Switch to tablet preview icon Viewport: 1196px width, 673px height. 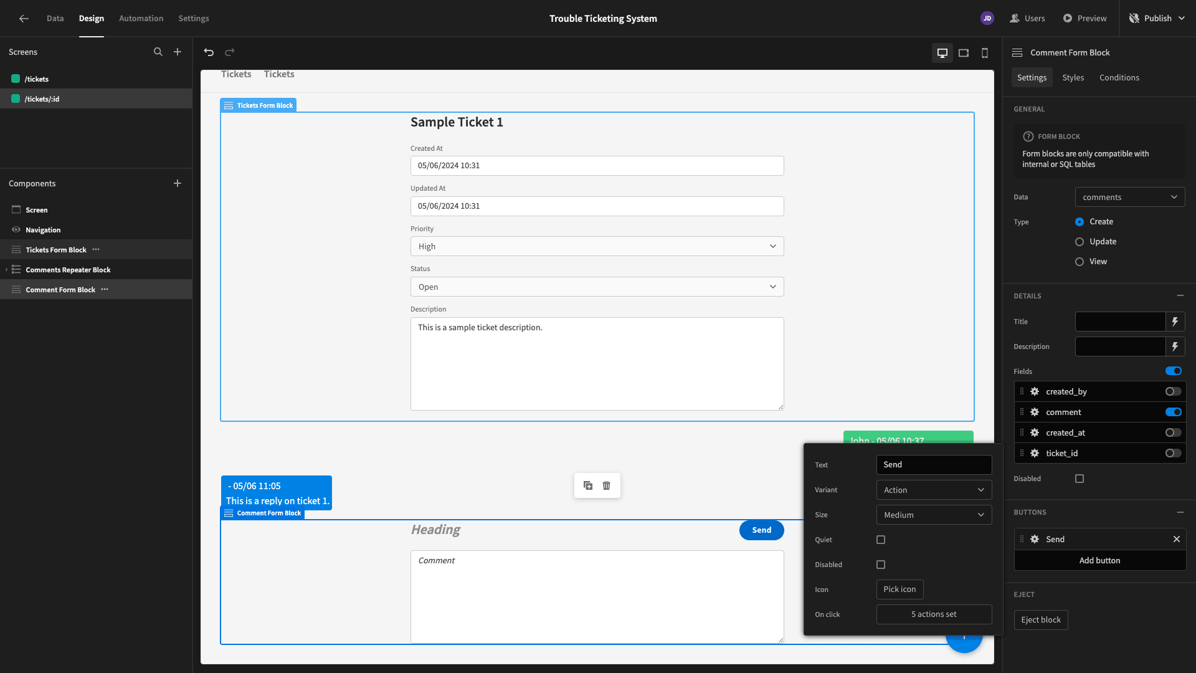point(964,53)
